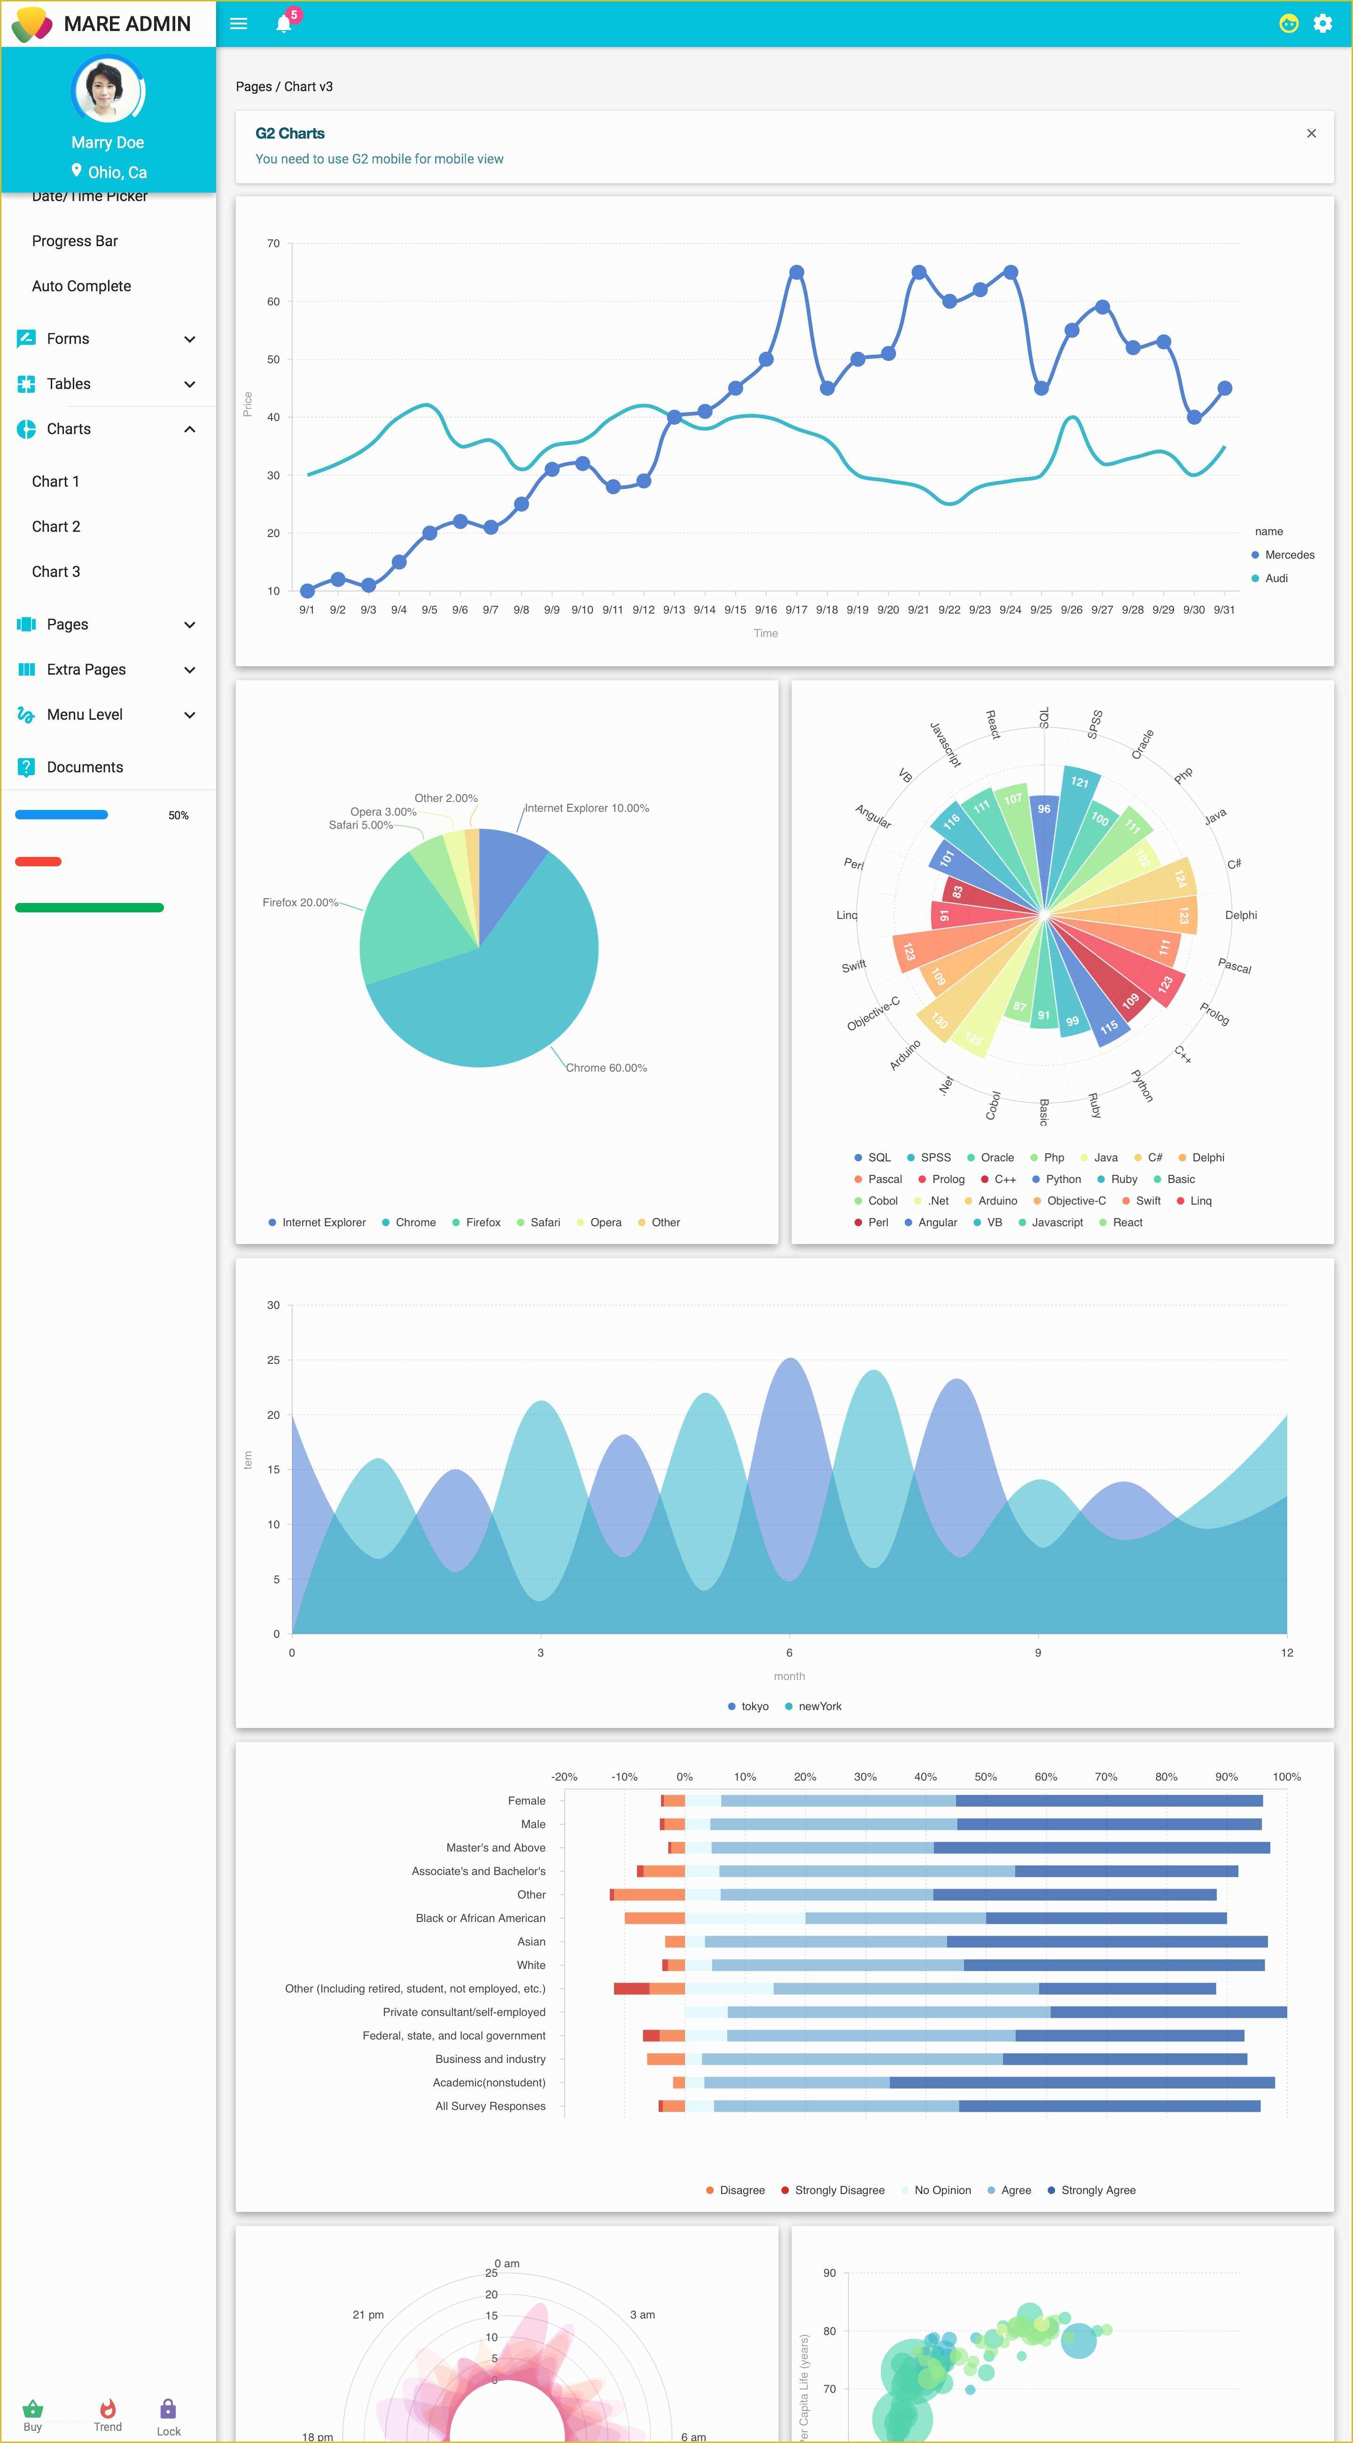The height and width of the screenshot is (2443, 1353).
Task: Click the Trend flame icon
Action: tap(108, 2408)
